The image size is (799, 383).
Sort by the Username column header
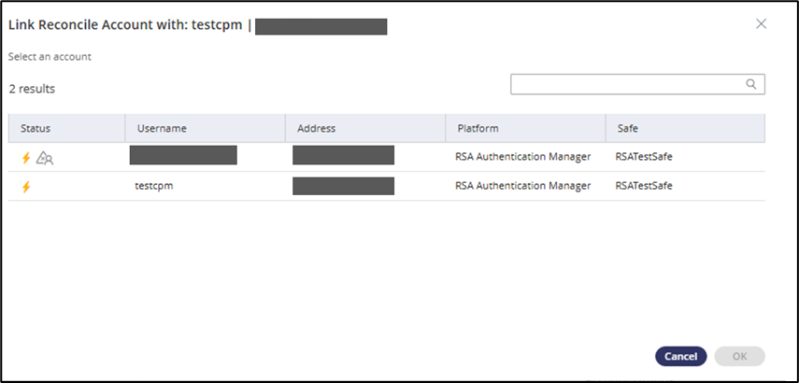(x=162, y=128)
